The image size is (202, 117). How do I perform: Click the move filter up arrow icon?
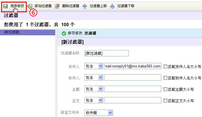tap(85, 6)
